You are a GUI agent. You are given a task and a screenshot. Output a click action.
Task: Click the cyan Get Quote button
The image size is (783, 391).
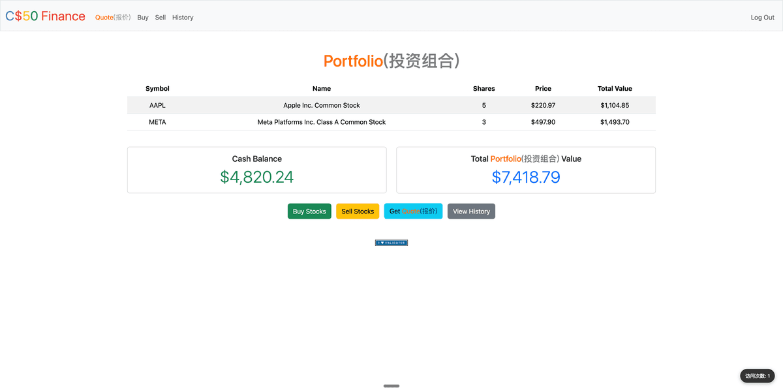coord(413,211)
